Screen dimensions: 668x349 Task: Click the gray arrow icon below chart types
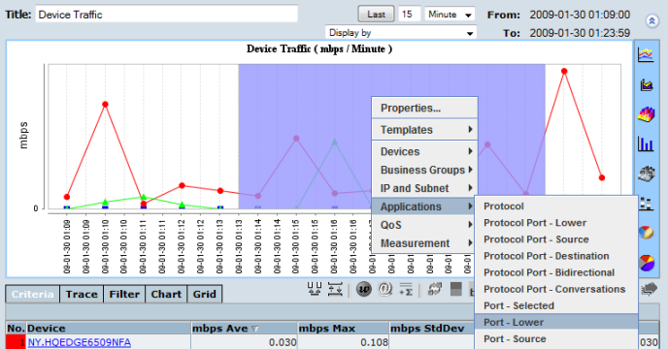[x=649, y=290]
